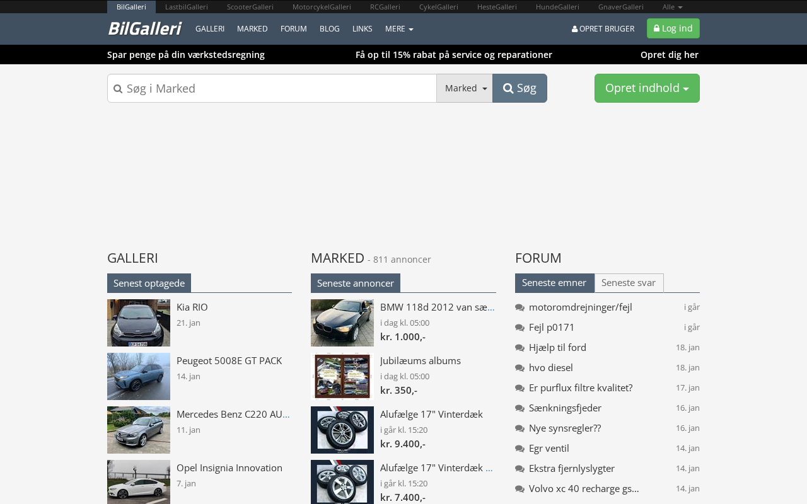Open the Mercedes Benz C220 thumbnail
Image resolution: width=807 pixels, height=504 pixels.
pyautogui.click(x=139, y=430)
